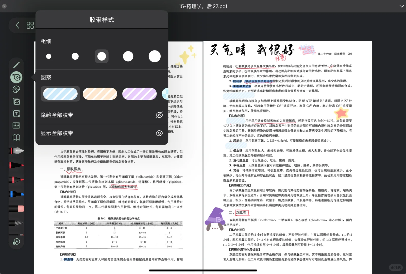Viewport: 406px width, 274px height.
Task: Toggle the eye show tapes icon
Action: pos(159,133)
